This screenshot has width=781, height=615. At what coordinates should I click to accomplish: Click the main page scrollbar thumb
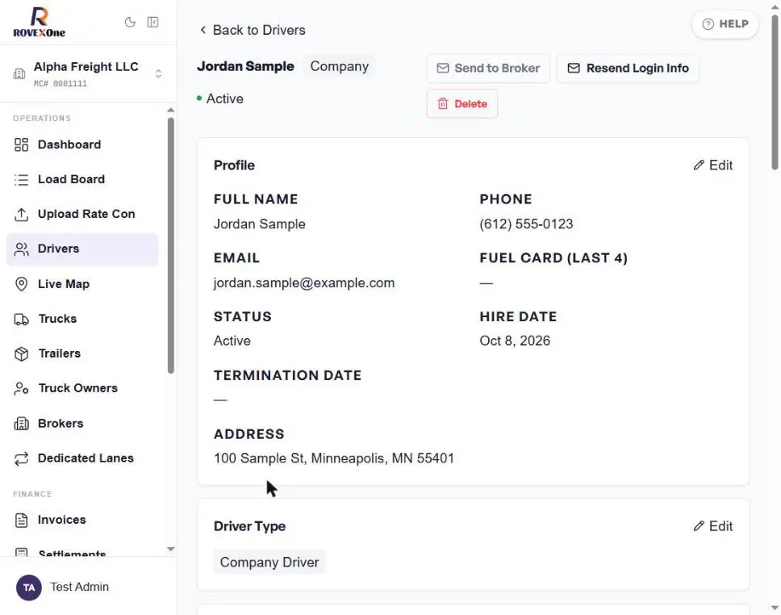point(775,92)
